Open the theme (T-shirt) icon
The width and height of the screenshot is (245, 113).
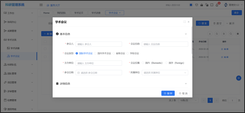pyautogui.click(x=196, y=5)
